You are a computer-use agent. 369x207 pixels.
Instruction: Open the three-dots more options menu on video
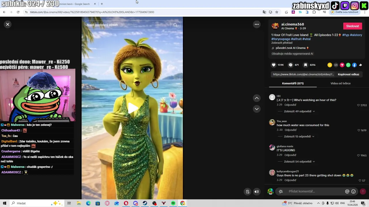point(257,24)
